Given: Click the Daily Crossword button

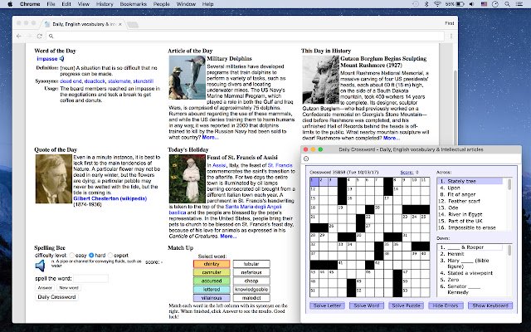Looking at the screenshot, I should [x=56, y=297].
